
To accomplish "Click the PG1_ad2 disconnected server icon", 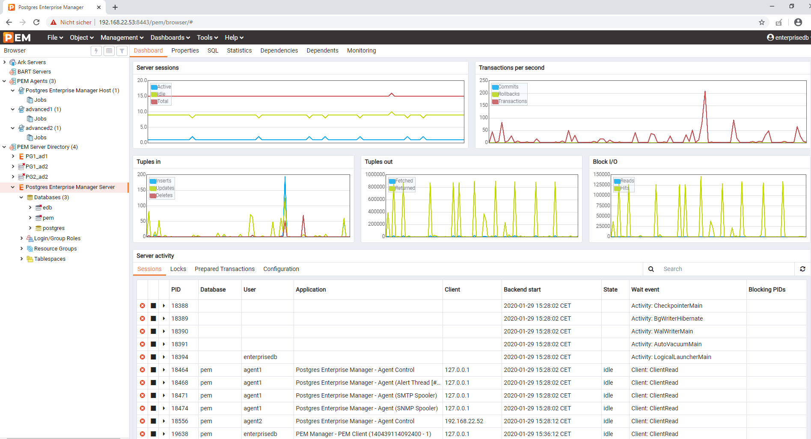I will click(21, 166).
